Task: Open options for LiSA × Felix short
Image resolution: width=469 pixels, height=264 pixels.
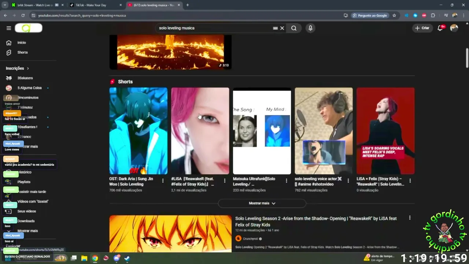Action: [x=410, y=180]
